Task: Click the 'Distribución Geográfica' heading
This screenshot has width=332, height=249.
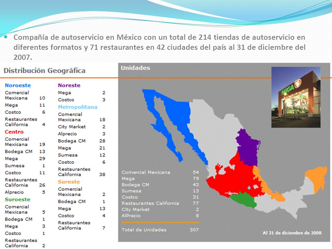Action: click(45, 71)
